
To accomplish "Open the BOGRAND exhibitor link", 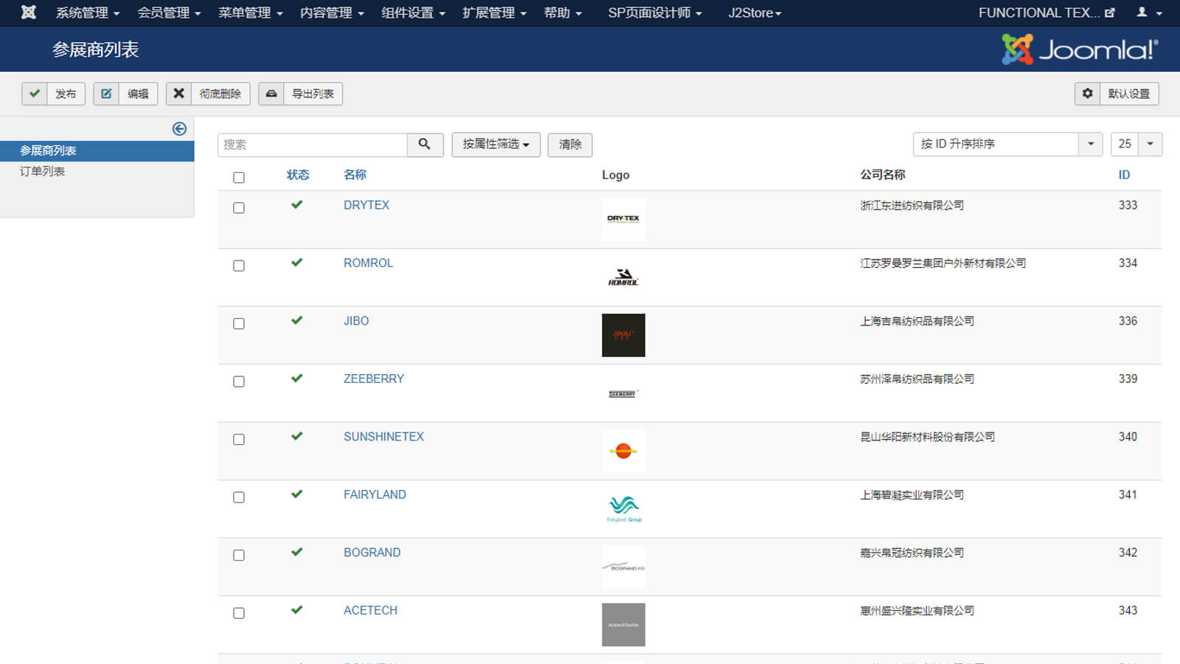I will (372, 553).
